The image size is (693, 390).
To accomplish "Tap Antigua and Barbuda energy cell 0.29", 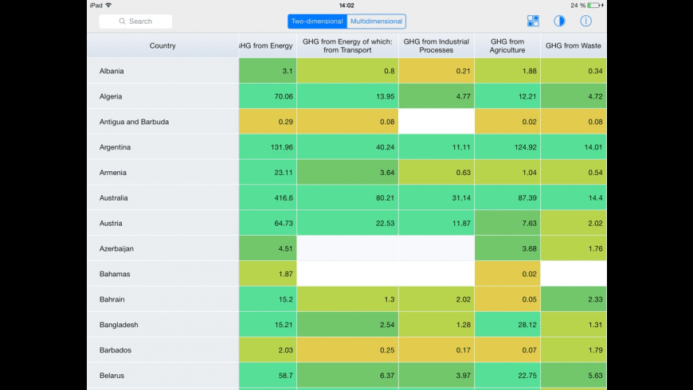I will click(x=268, y=122).
